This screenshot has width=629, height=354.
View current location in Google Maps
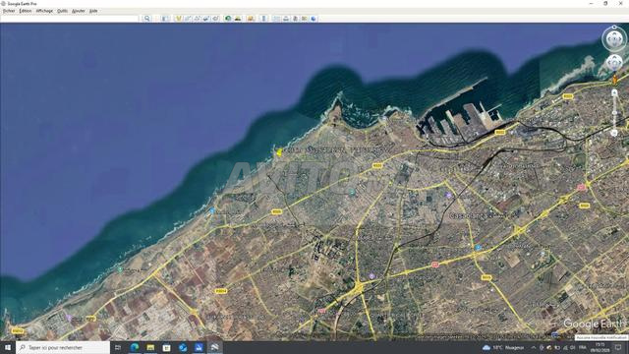pyautogui.click(x=305, y=19)
